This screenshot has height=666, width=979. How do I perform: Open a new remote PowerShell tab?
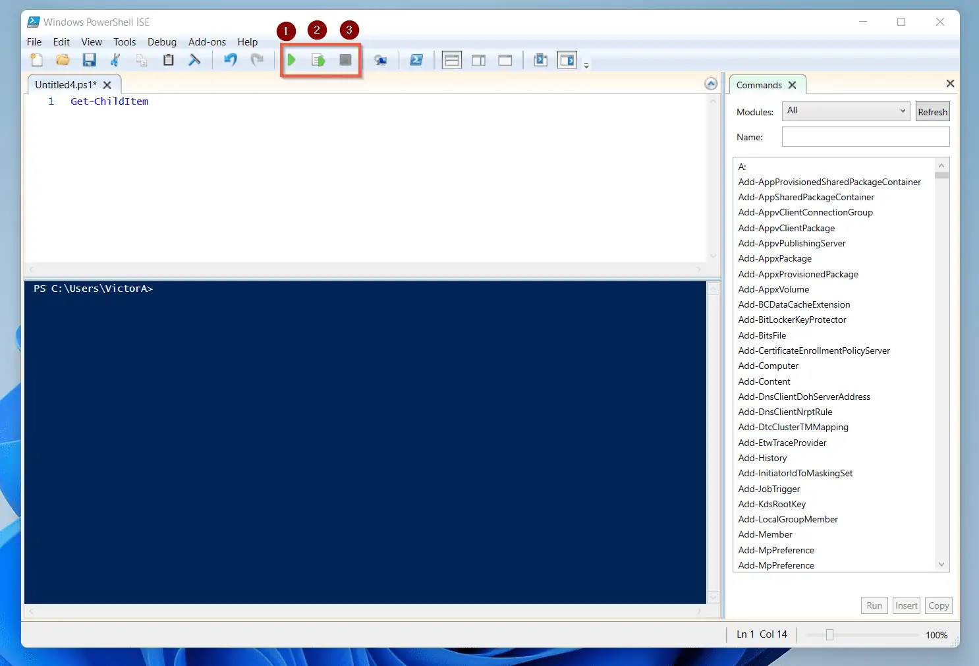[381, 60]
